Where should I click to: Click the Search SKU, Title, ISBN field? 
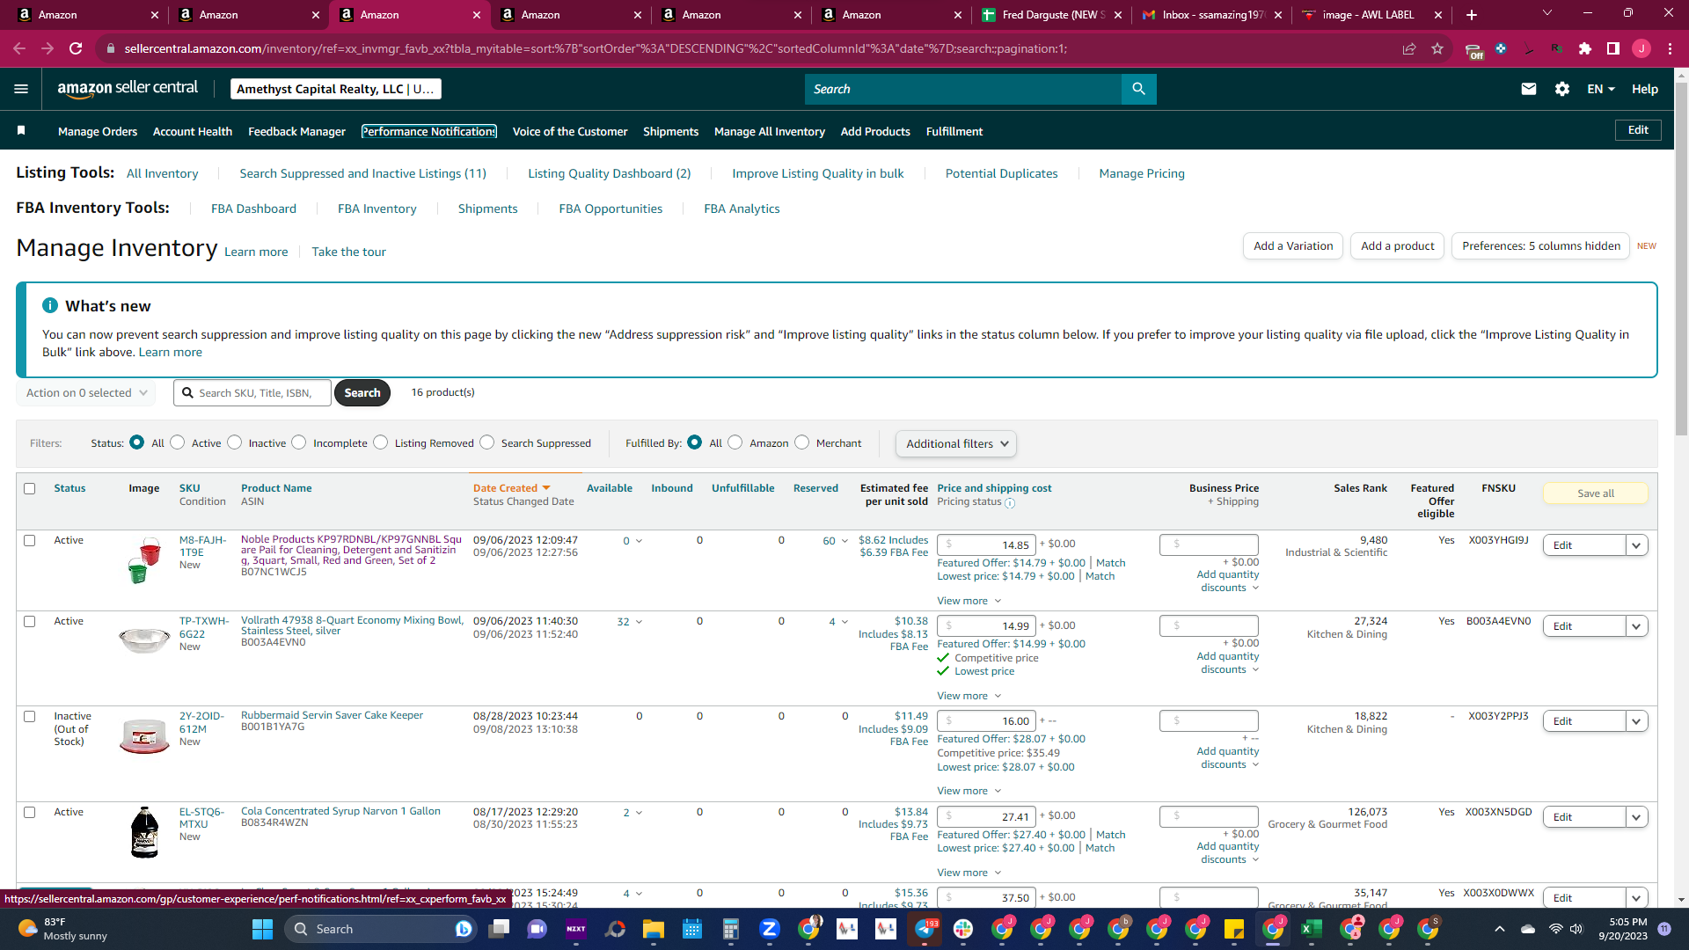point(252,393)
